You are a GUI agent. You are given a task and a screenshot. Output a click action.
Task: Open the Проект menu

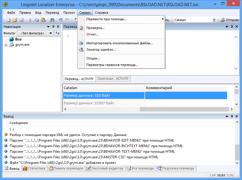69,13
